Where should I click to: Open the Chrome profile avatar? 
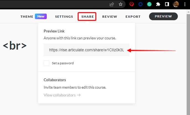(x=176, y=4)
